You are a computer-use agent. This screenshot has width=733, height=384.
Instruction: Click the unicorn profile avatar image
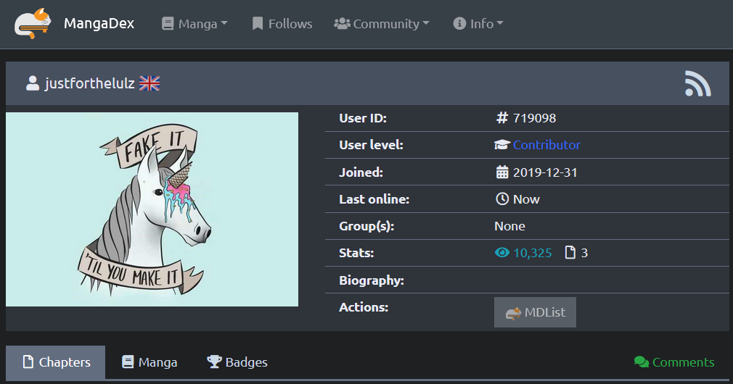pos(152,209)
